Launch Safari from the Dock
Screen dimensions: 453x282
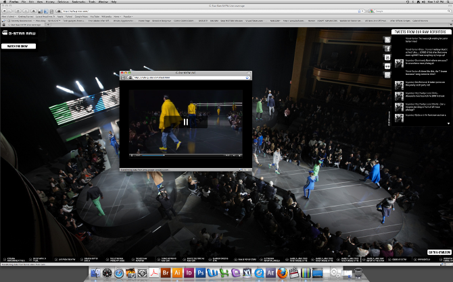coord(119,273)
